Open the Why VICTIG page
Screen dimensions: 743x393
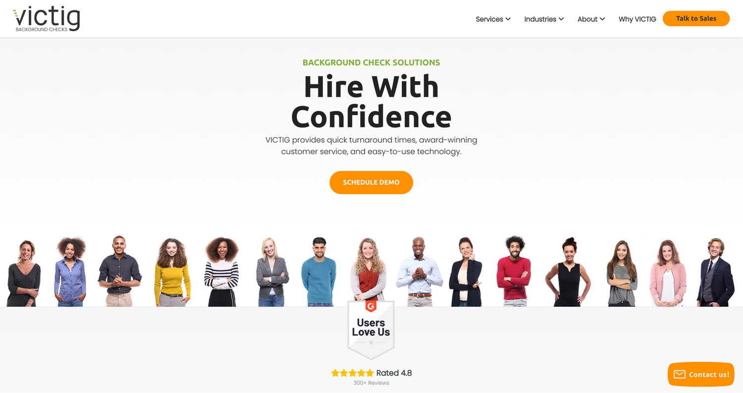[637, 19]
